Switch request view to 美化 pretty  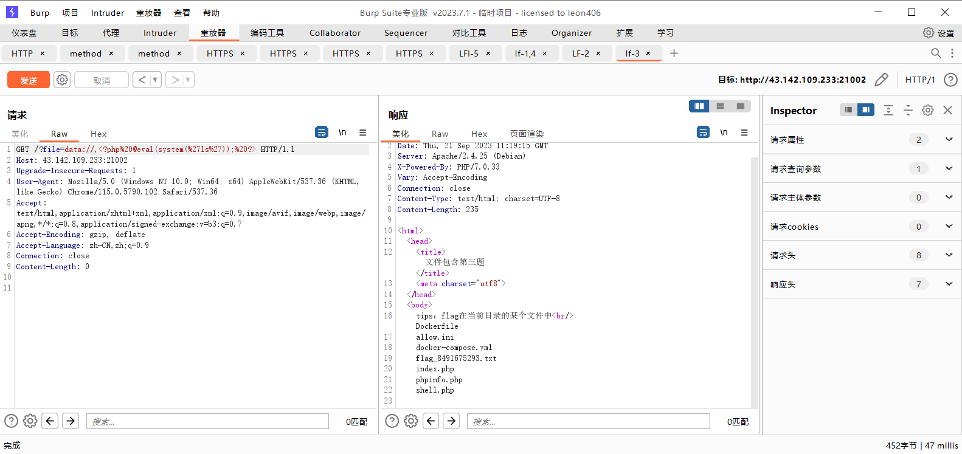[20, 134]
